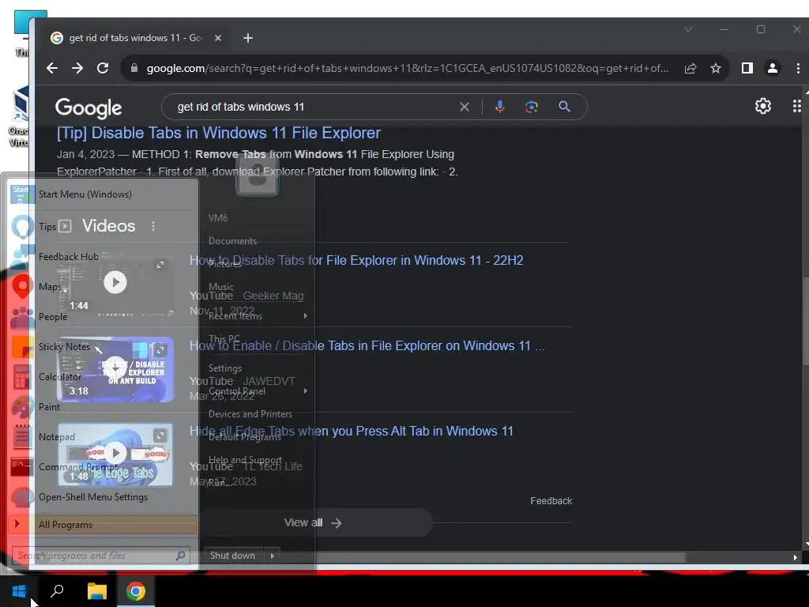
Task: Click Chrome icon on taskbar
Action: [x=136, y=591]
